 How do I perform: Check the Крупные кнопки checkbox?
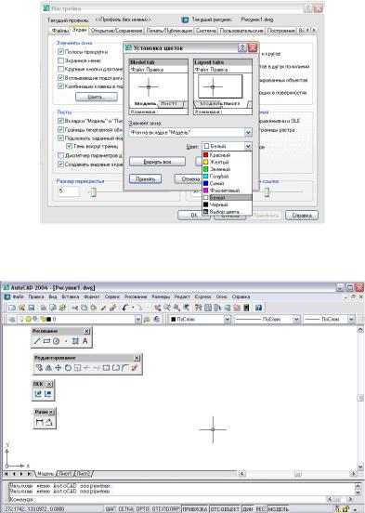pyautogui.click(x=60, y=69)
